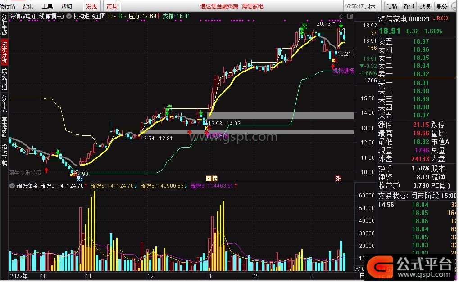Switch to the 技术分析 sidebar tab
This screenshot has height=282, width=459.
[x=4, y=52]
